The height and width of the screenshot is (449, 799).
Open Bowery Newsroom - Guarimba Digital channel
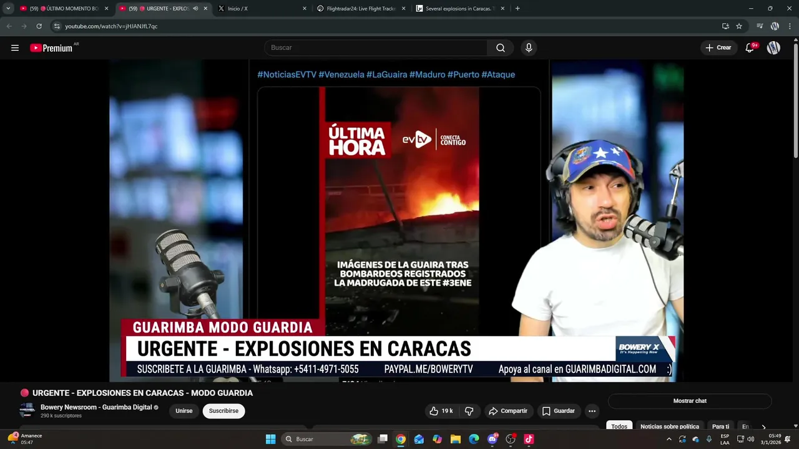(96, 407)
